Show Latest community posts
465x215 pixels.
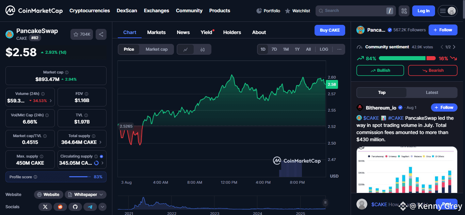[x=432, y=93]
